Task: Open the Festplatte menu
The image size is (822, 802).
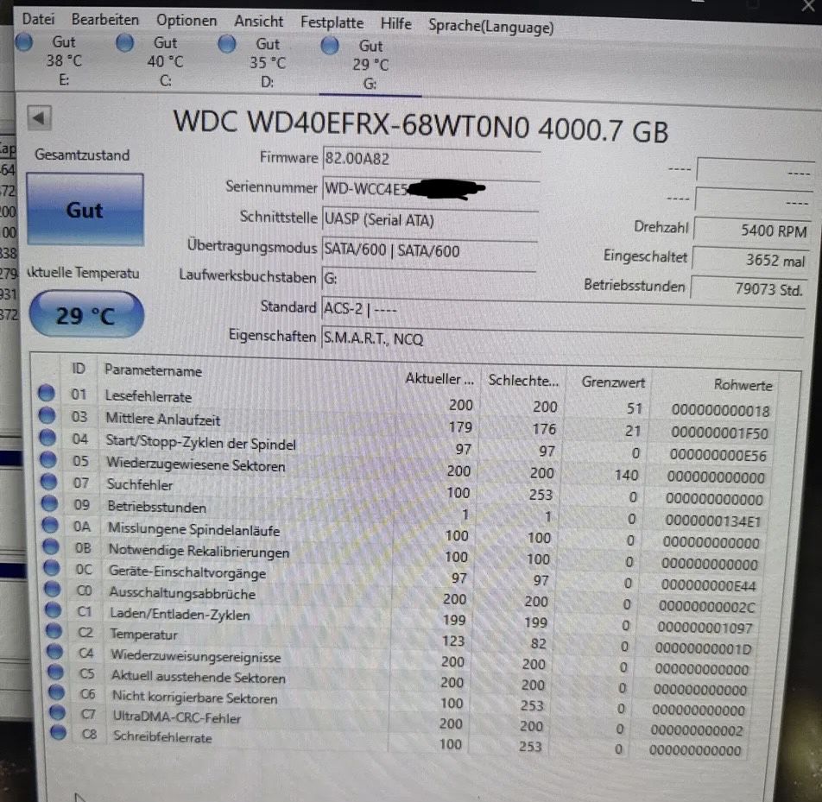Action: tap(332, 22)
